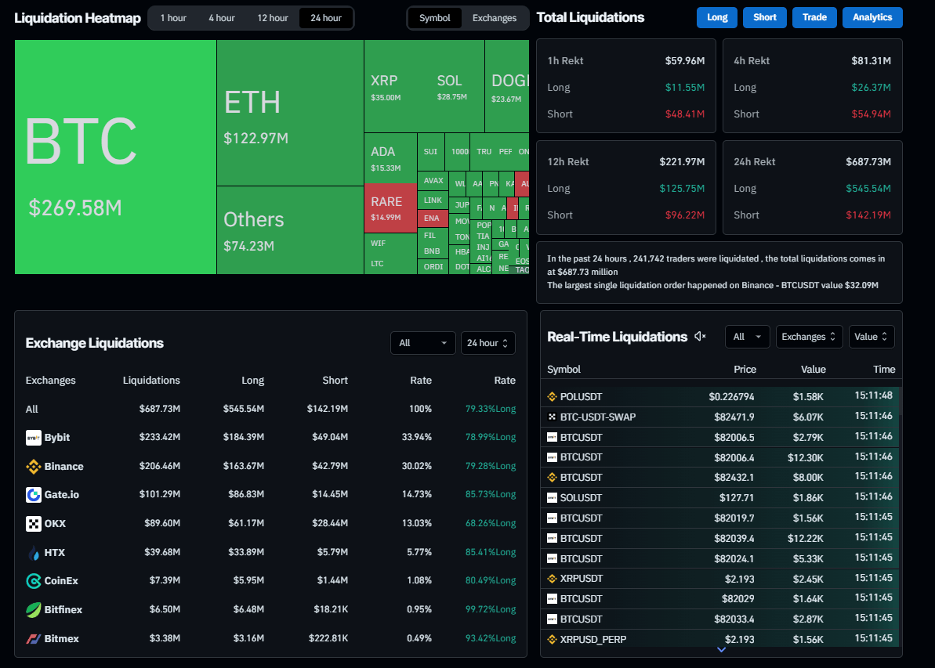
Task: Switch heatmap to Symbol view
Action: click(x=435, y=18)
